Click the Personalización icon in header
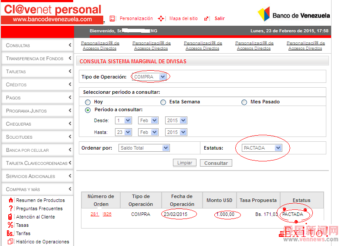The image size is (342, 246). tap(112, 19)
